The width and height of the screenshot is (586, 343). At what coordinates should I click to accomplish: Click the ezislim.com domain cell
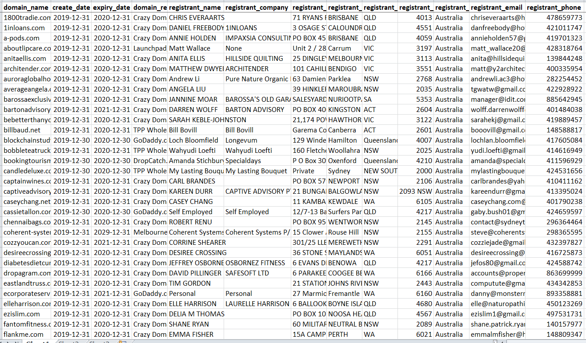(x=27, y=314)
